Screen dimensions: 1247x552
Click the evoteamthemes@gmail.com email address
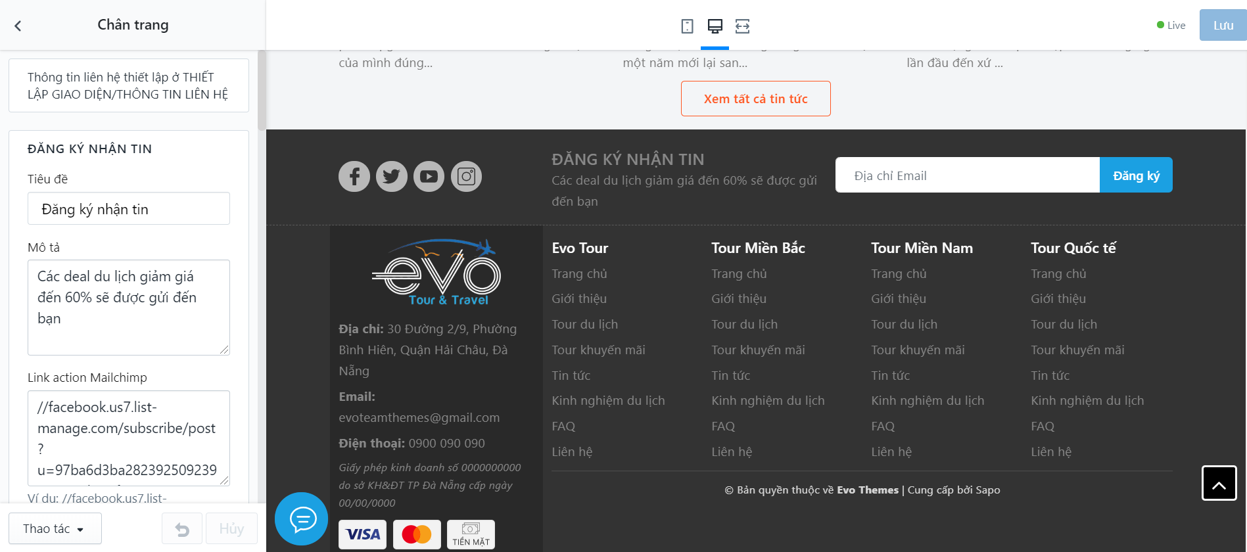coord(419,418)
